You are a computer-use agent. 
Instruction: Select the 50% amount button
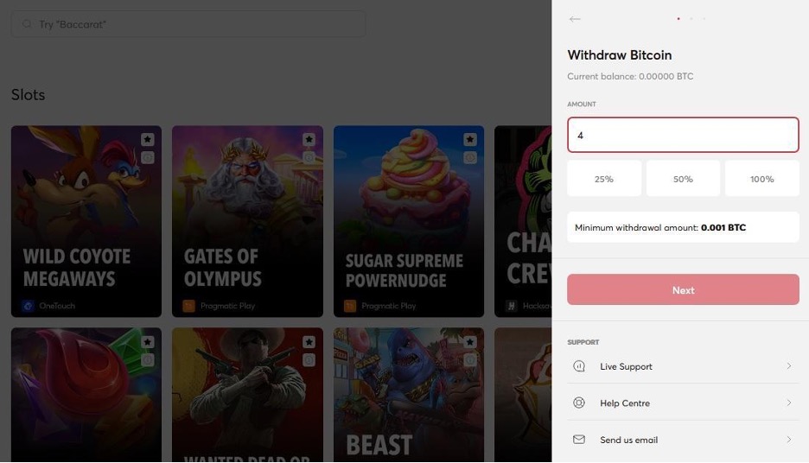pyautogui.click(x=683, y=179)
